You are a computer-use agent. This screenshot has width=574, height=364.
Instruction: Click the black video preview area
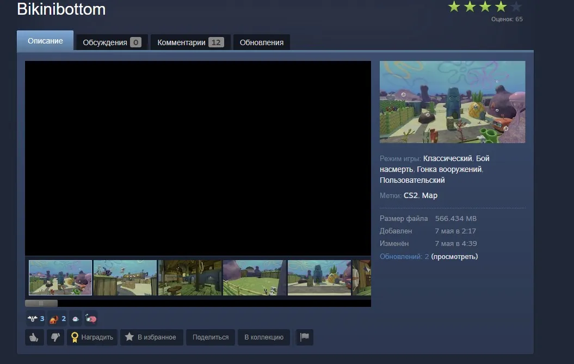(197, 158)
